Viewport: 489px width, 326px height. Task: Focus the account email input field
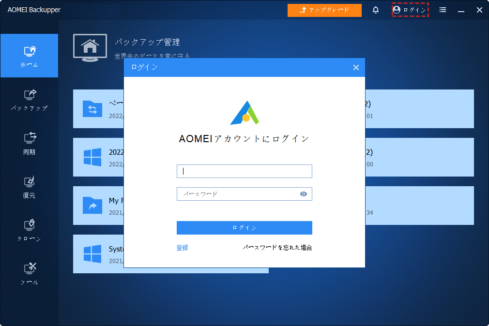click(244, 171)
